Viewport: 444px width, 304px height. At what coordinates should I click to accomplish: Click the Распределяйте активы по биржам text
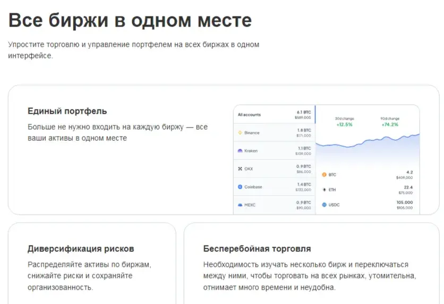click(89, 276)
